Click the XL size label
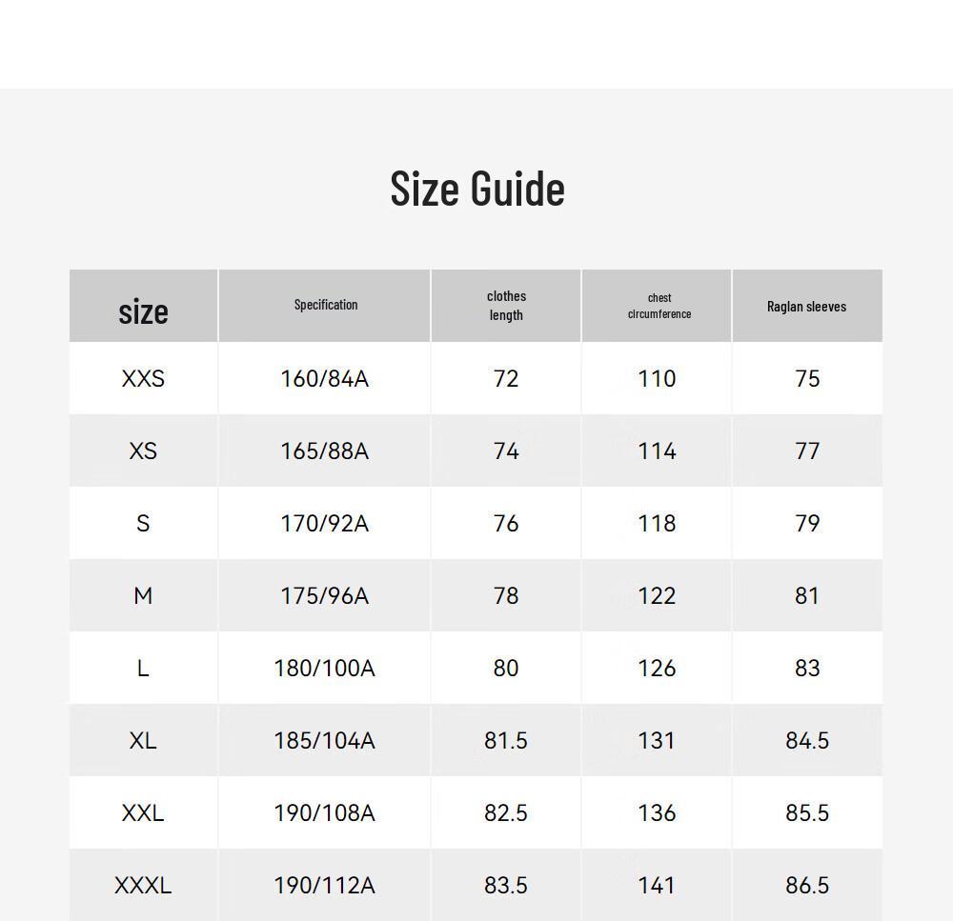Screen dimensions: 953x921 click(144, 741)
